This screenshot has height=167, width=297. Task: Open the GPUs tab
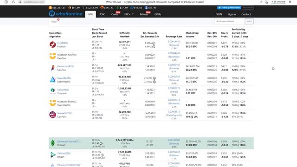pyautogui.click(x=158, y=14)
